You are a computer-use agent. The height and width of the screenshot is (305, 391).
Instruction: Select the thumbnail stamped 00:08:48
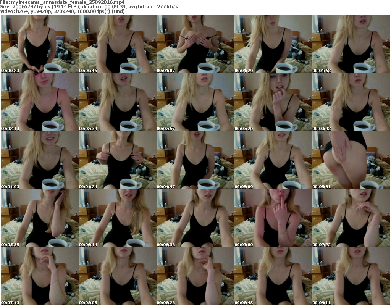pos(273,276)
